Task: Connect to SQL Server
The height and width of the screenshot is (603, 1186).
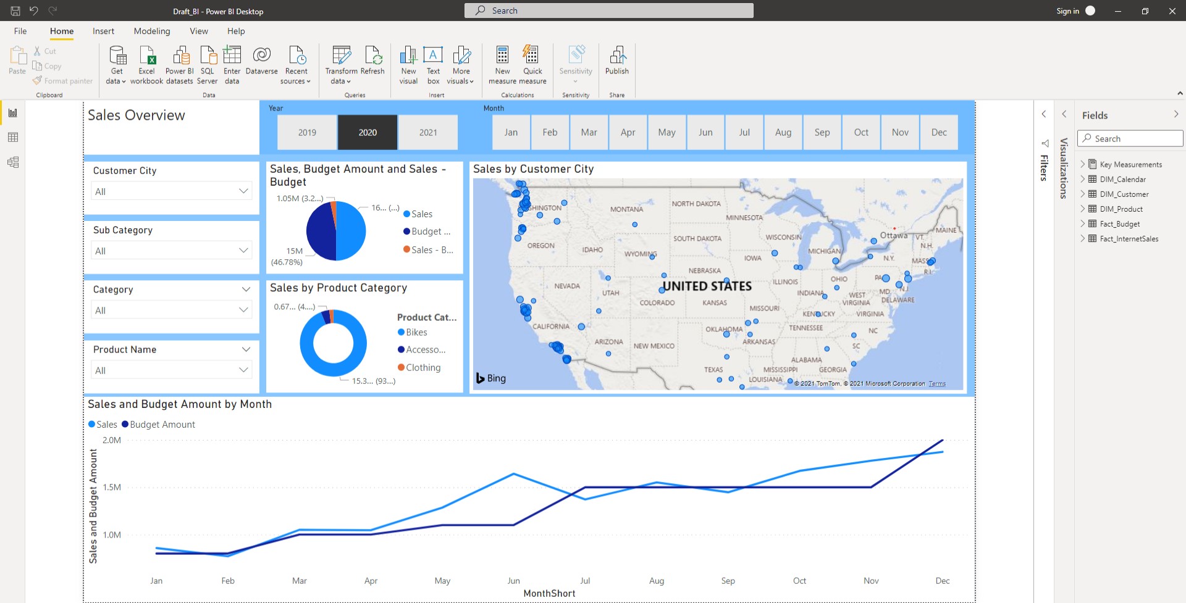Action: click(208, 65)
